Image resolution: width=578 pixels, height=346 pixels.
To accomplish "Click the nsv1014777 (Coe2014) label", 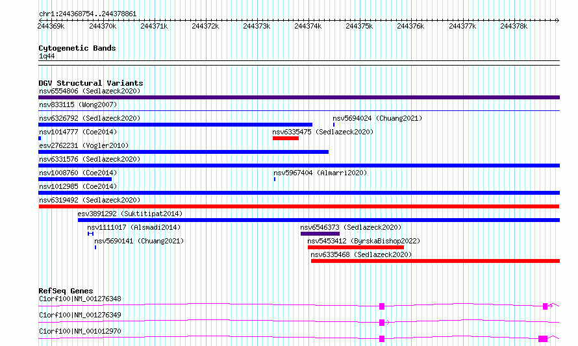I will click(78, 132).
